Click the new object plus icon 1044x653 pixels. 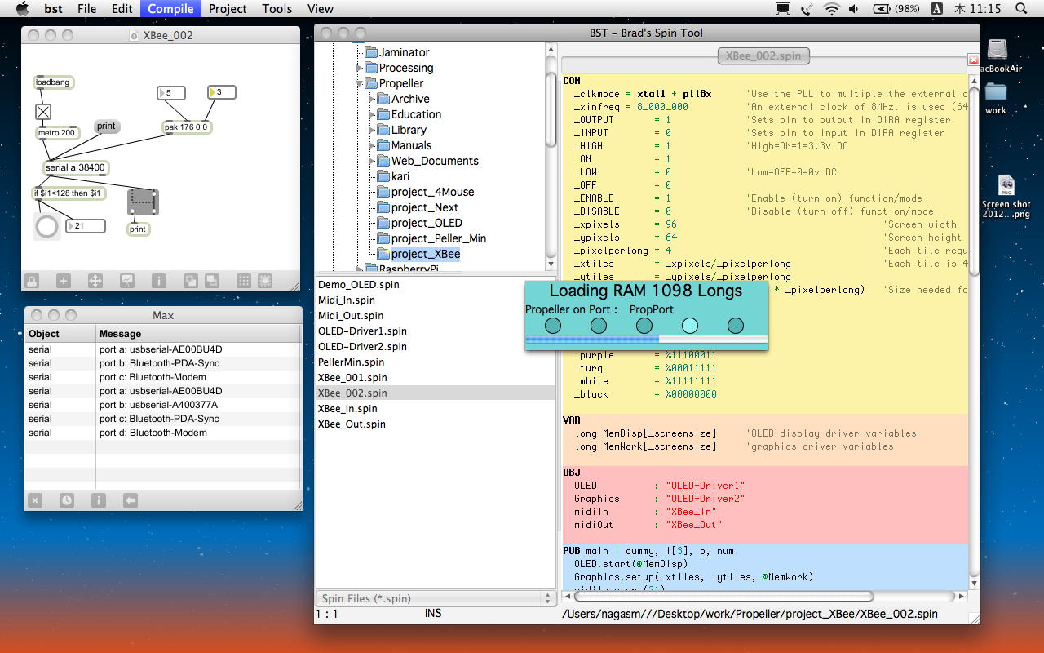64,281
